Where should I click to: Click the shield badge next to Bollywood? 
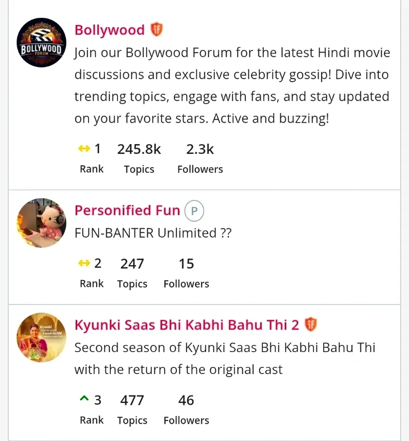coord(156,30)
